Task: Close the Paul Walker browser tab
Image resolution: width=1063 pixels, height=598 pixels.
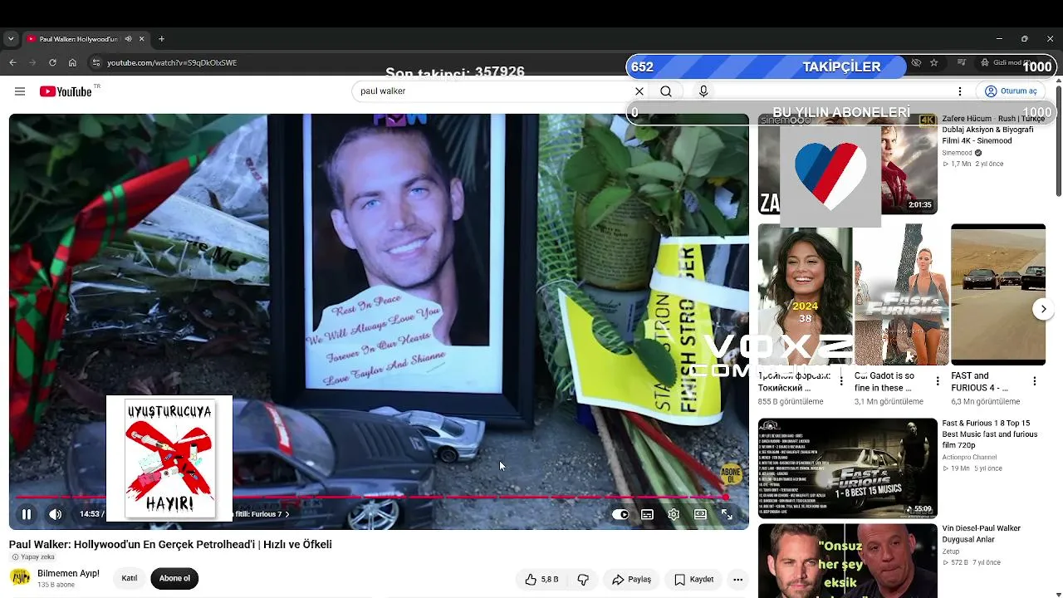Action: click(141, 39)
